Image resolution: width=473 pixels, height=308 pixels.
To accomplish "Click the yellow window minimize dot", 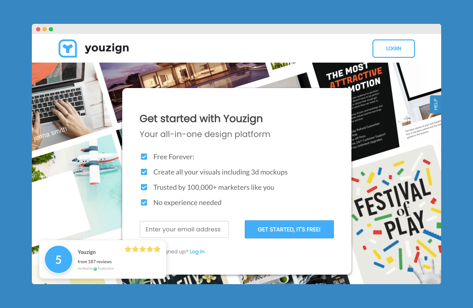I will [45, 29].
